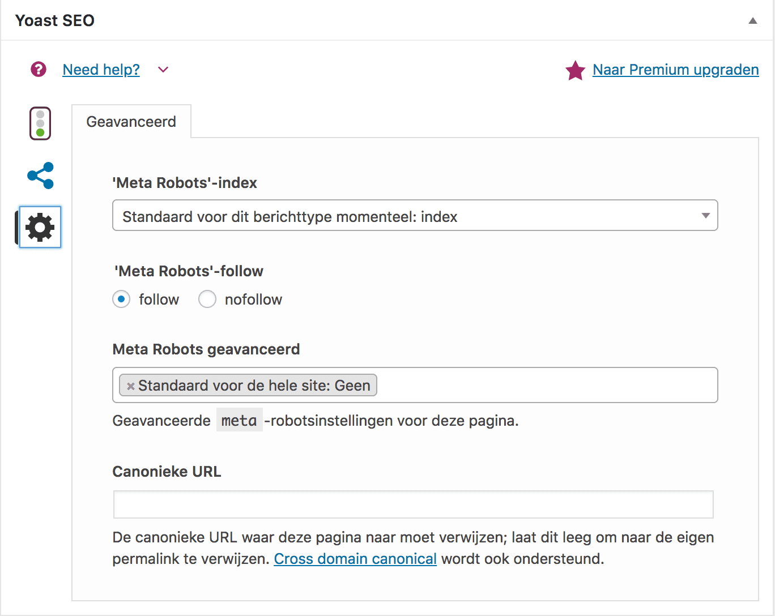Click the Naar Premium upgraden link
The height and width of the screenshot is (616, 775).
pyautogui.click(x=675, y=70)
